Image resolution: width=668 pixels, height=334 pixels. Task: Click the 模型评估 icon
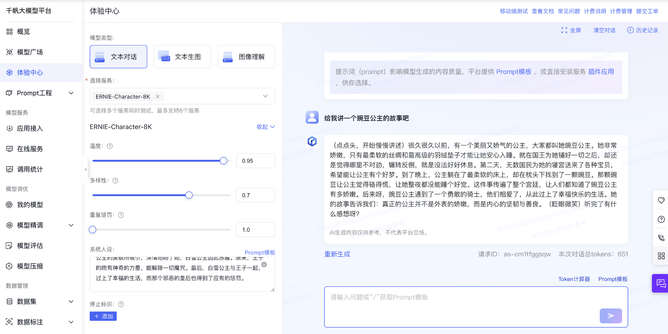[10, 246]
